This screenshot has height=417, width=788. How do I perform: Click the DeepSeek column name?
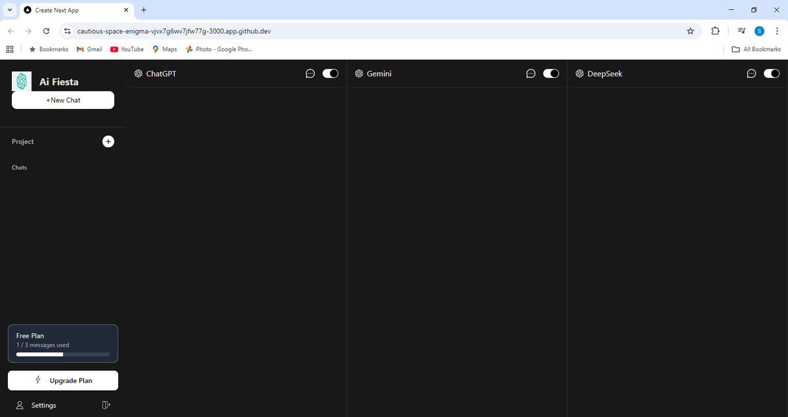pos(605,74)
